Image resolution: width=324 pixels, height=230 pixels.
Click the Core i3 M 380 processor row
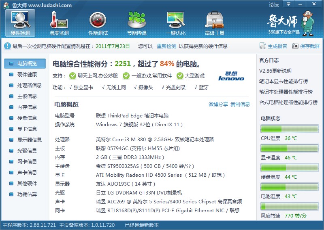click(x=155, y=139)
